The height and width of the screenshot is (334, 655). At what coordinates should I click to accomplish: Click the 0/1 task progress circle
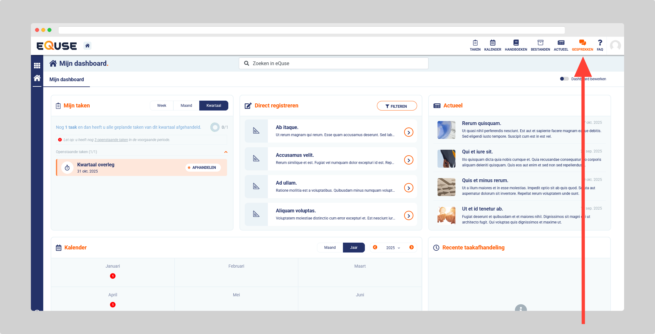pyautogui.click(x=215, y=127)
